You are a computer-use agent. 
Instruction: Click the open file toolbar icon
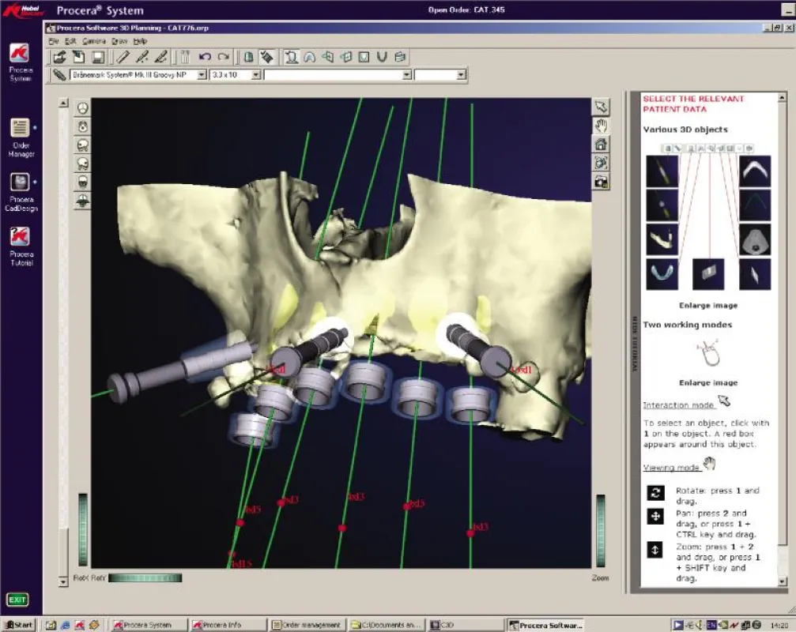(59, 57)
